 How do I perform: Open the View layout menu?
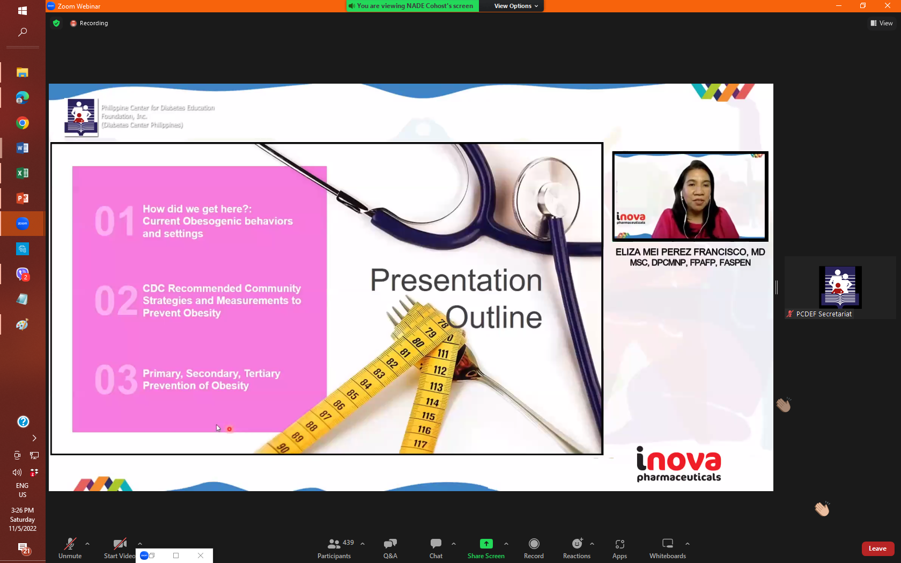881,23
